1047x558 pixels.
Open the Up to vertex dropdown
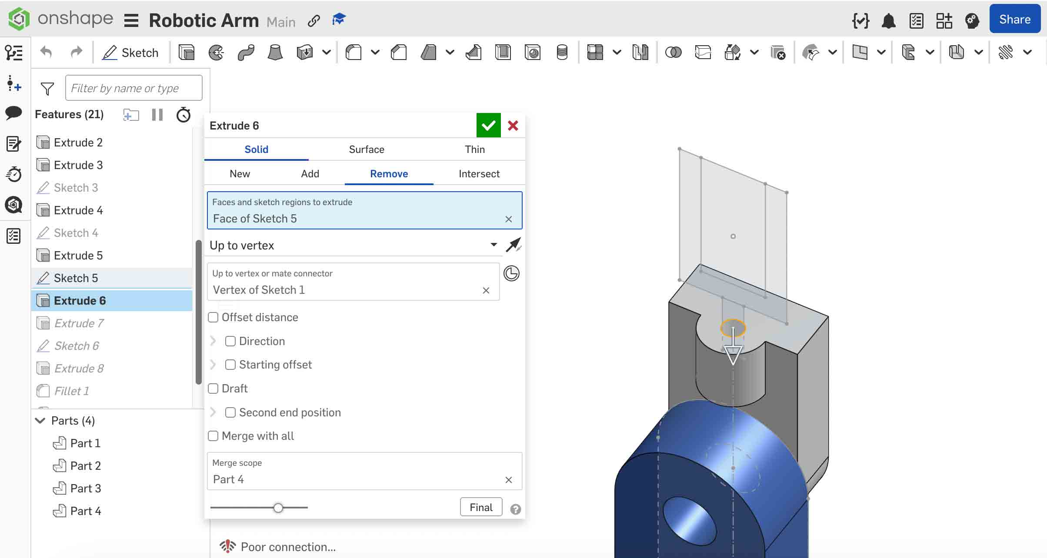pyautogui.click(x=493, y=245)
